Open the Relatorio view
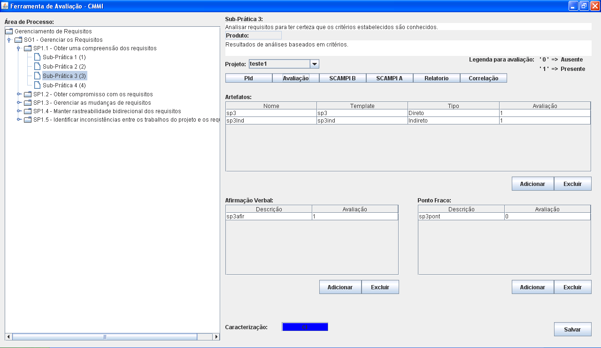 tap(437, 78)
